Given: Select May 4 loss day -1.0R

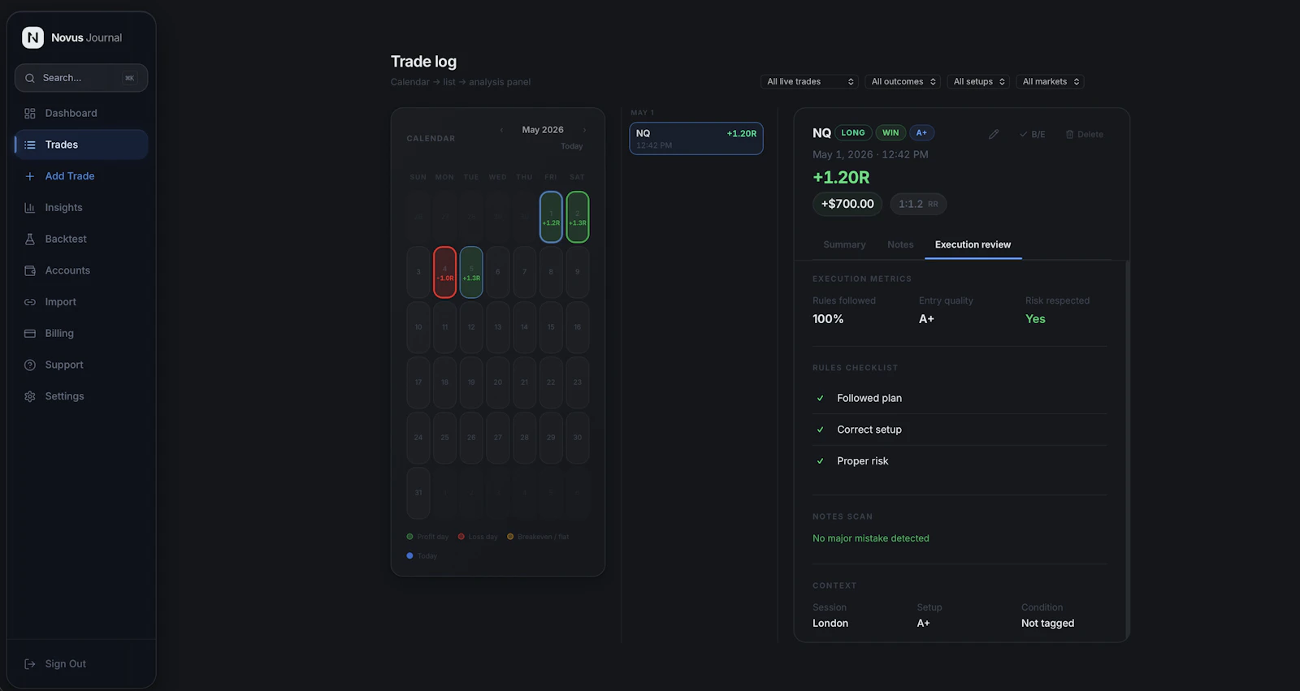Looking at the screenshot, I should (444, 272).
